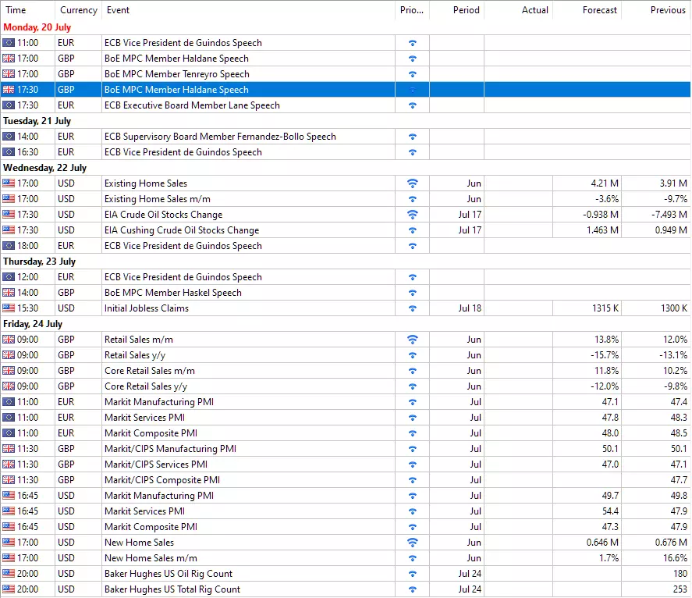The width and height of the screenshot is (692, 598).
Task: Click UK flag beside BoE MPC Member Tenreyro Speech
Action: (x=9, y=74)
